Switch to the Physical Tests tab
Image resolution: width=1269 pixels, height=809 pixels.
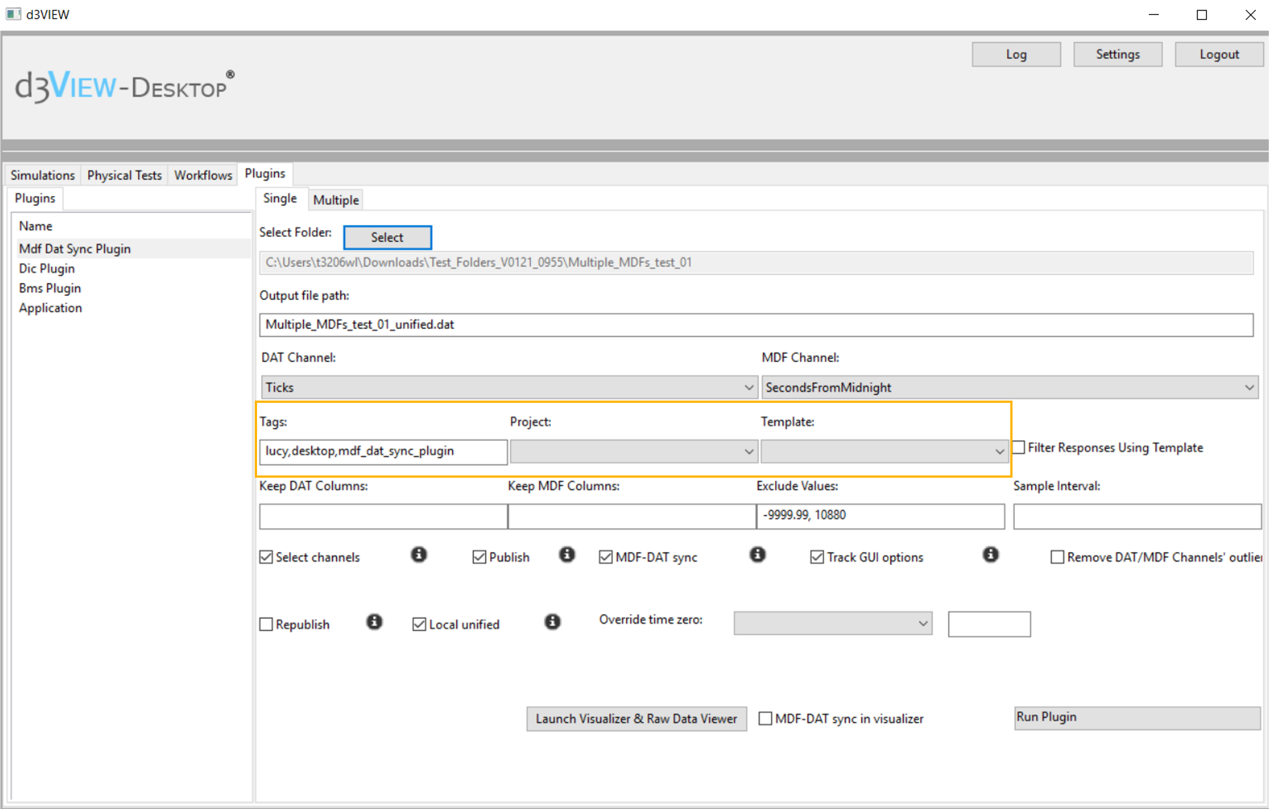[x=124, y=175]
